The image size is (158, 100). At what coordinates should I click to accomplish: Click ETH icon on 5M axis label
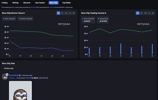[x=5, y=27]
